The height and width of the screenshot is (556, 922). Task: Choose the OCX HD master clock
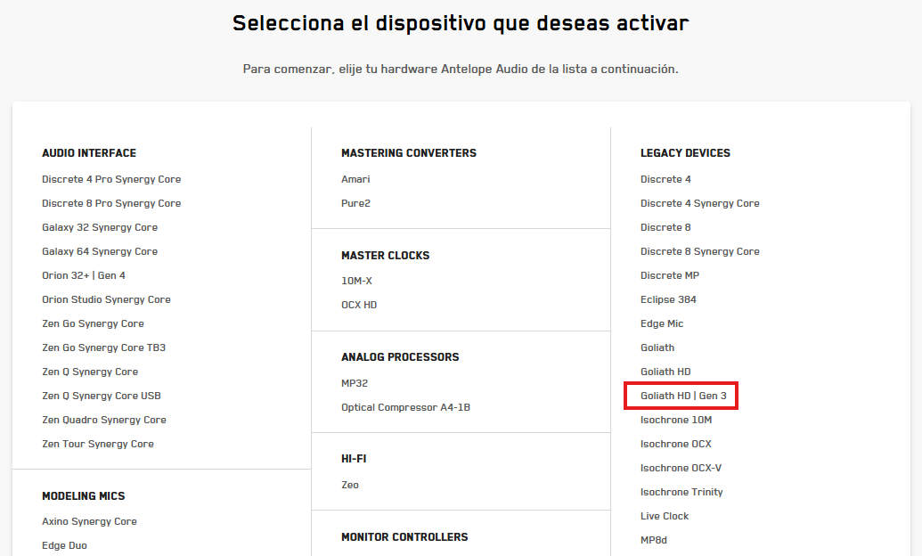tap(359, 305)
